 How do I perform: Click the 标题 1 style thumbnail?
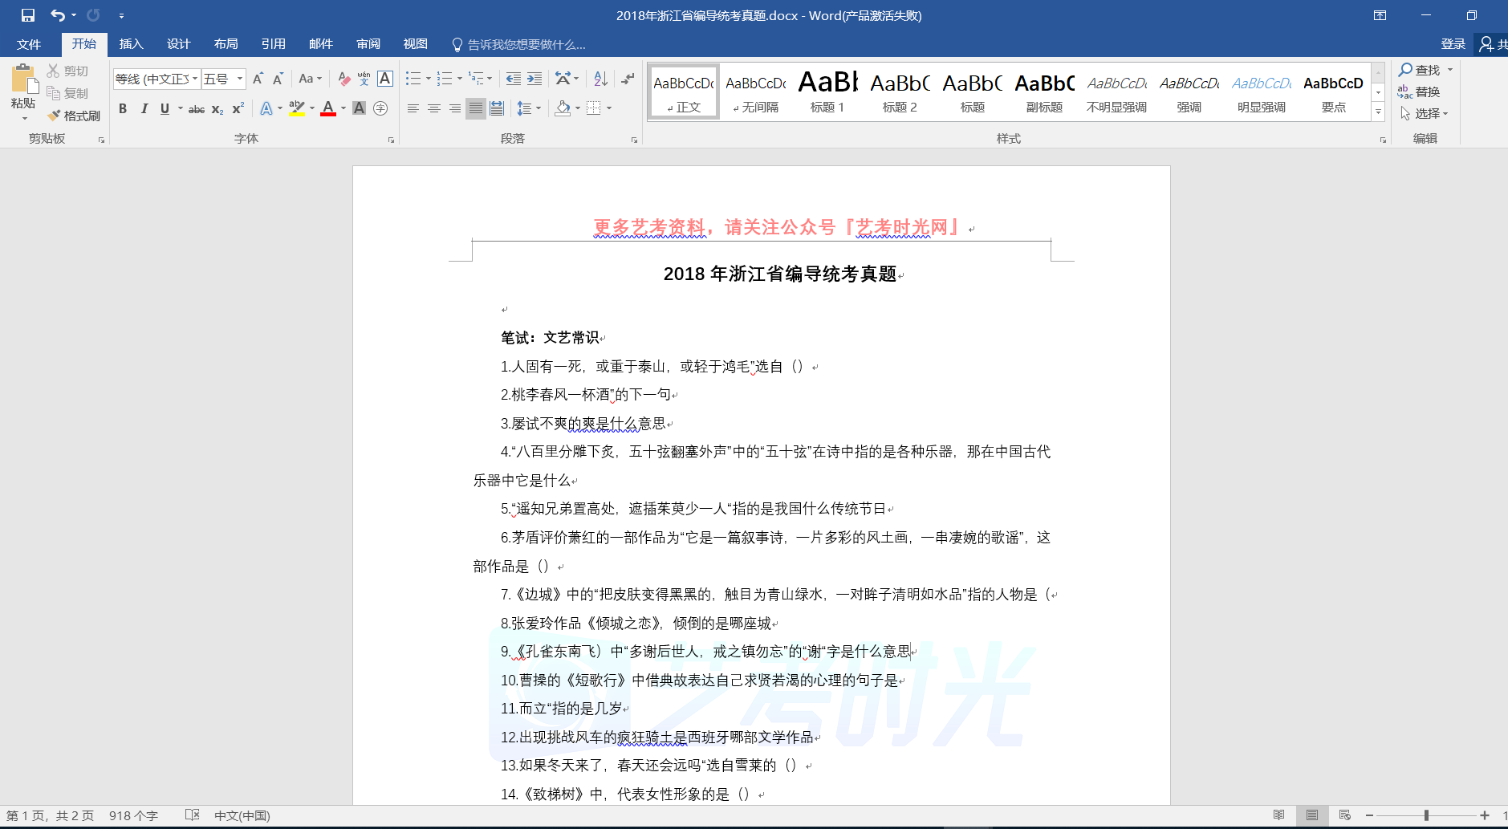tap(827, 91)
